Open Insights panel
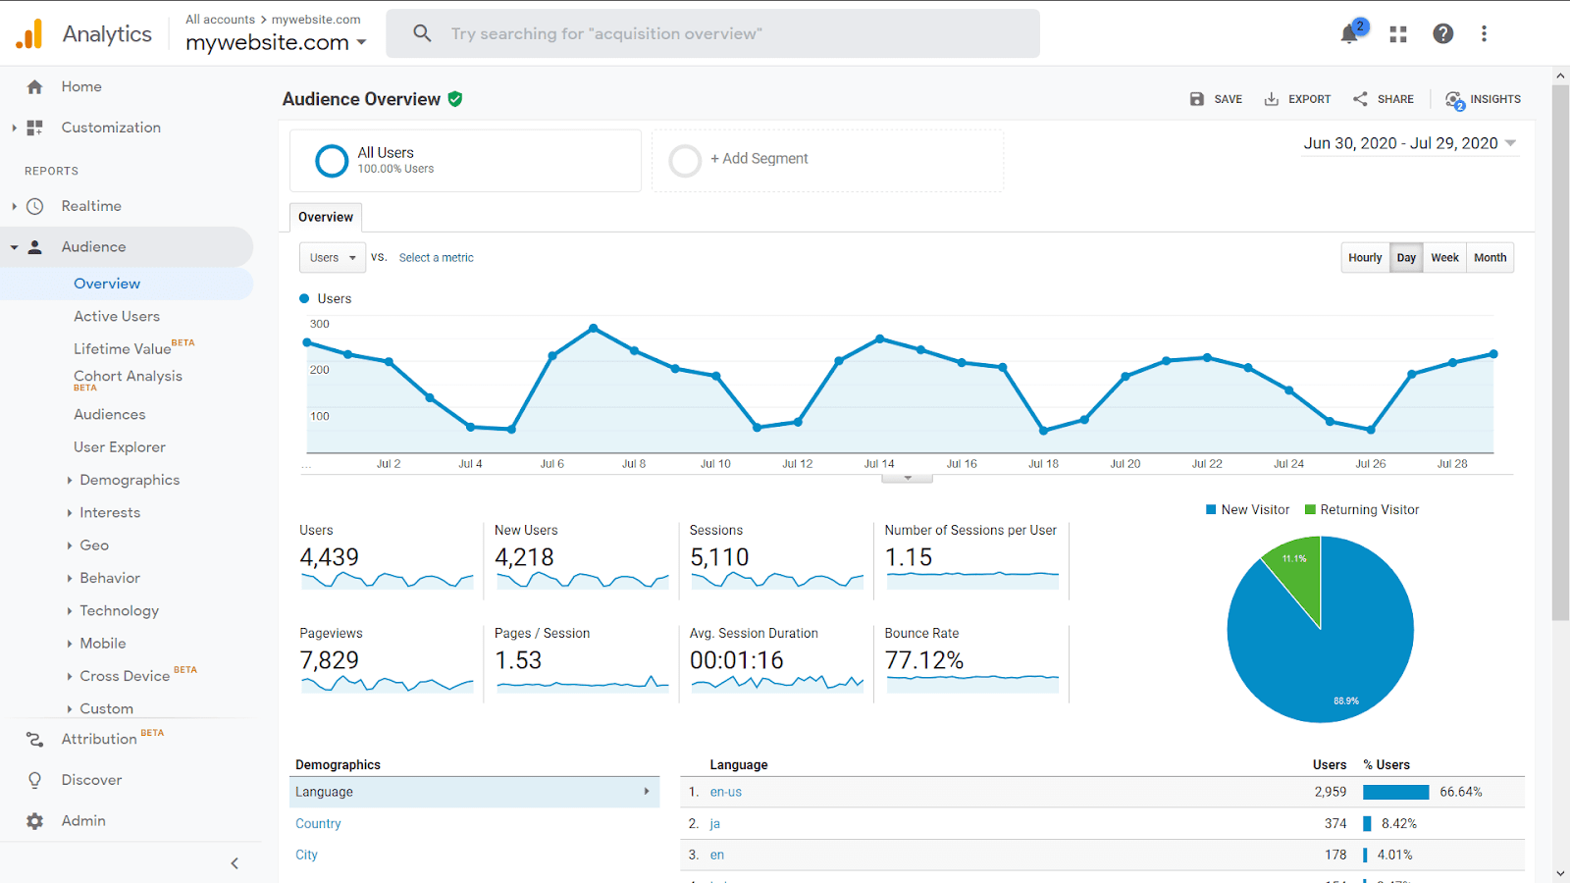 click(1483, 98)
